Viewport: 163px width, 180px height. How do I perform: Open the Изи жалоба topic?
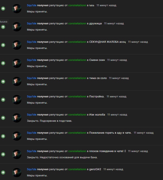pyautogui.click(x=97, y=115)
